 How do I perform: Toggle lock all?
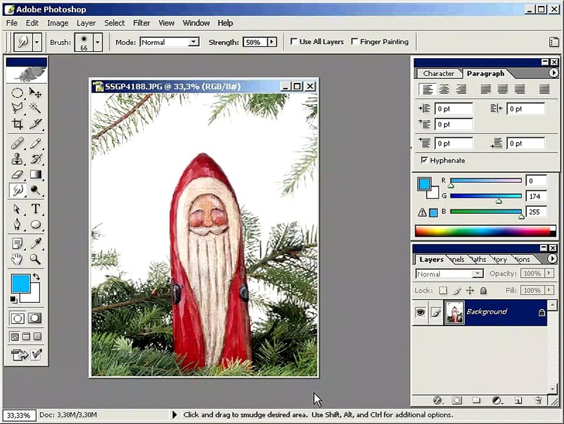(483, 290)
